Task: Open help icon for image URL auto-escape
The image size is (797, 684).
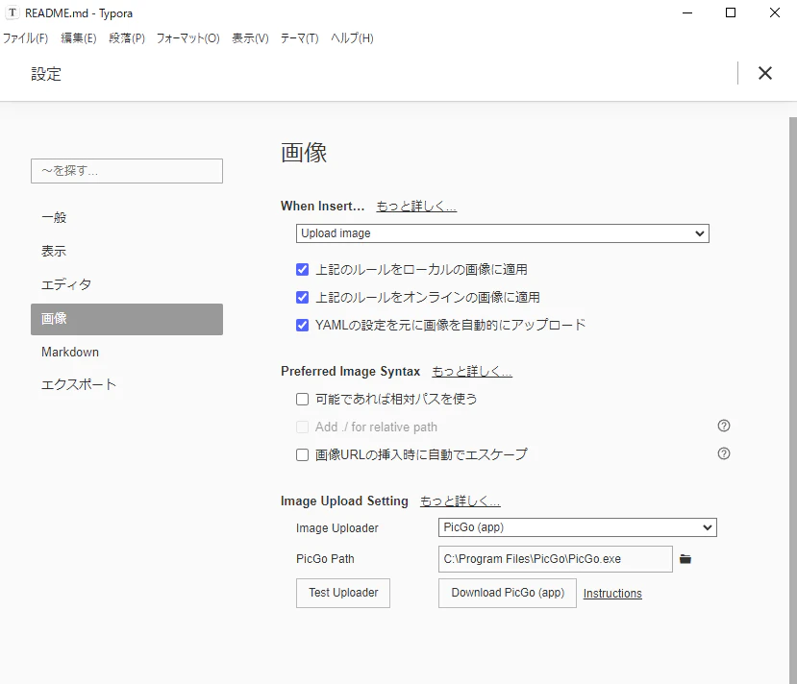Action: (724, 453)
